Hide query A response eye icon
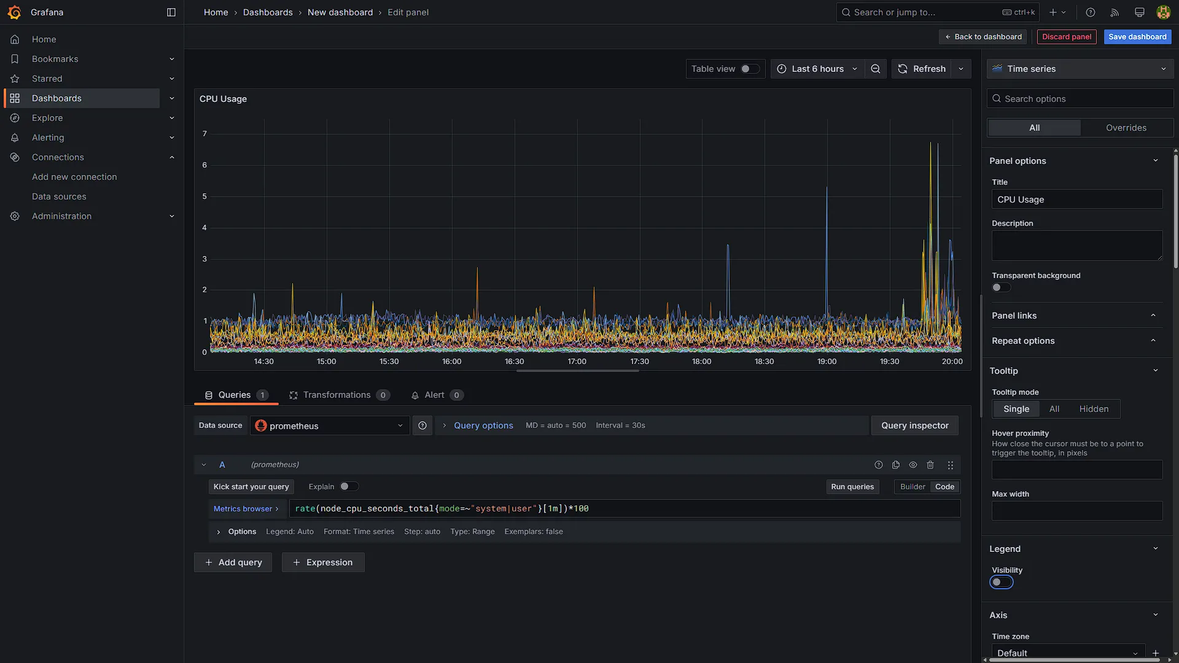1179x663 pixels. pos(913,465)
